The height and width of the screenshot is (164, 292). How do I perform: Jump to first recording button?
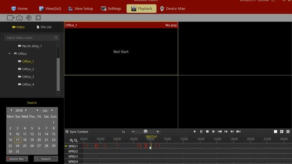(220, 132)
